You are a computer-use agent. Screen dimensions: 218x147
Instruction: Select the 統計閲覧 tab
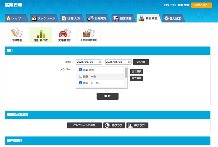pos(149,18)
